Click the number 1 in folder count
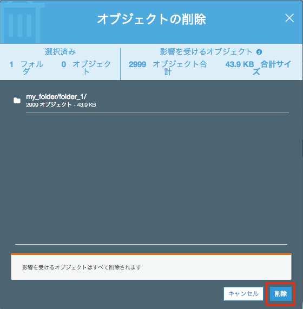The image size is (303, 309). [11, 64]
